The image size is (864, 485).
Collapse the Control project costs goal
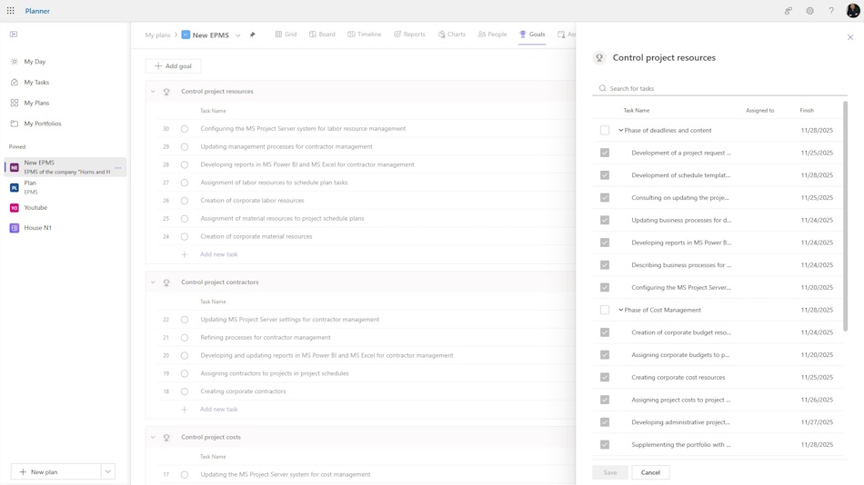(153, 437)
